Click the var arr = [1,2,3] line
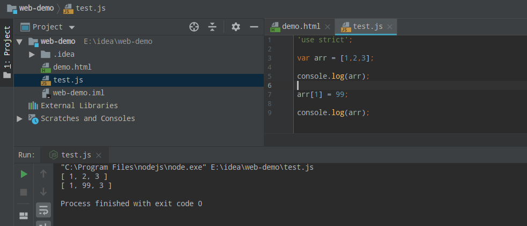This screenshot has height=226, width=527. click(336, 58)
